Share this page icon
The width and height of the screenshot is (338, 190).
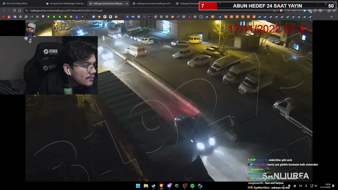275,11
